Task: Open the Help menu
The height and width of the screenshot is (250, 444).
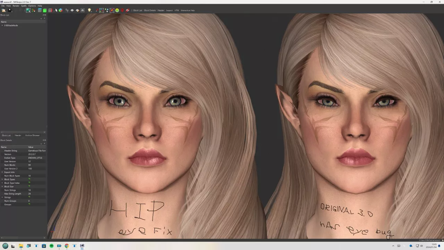Action: coord(40,6)
